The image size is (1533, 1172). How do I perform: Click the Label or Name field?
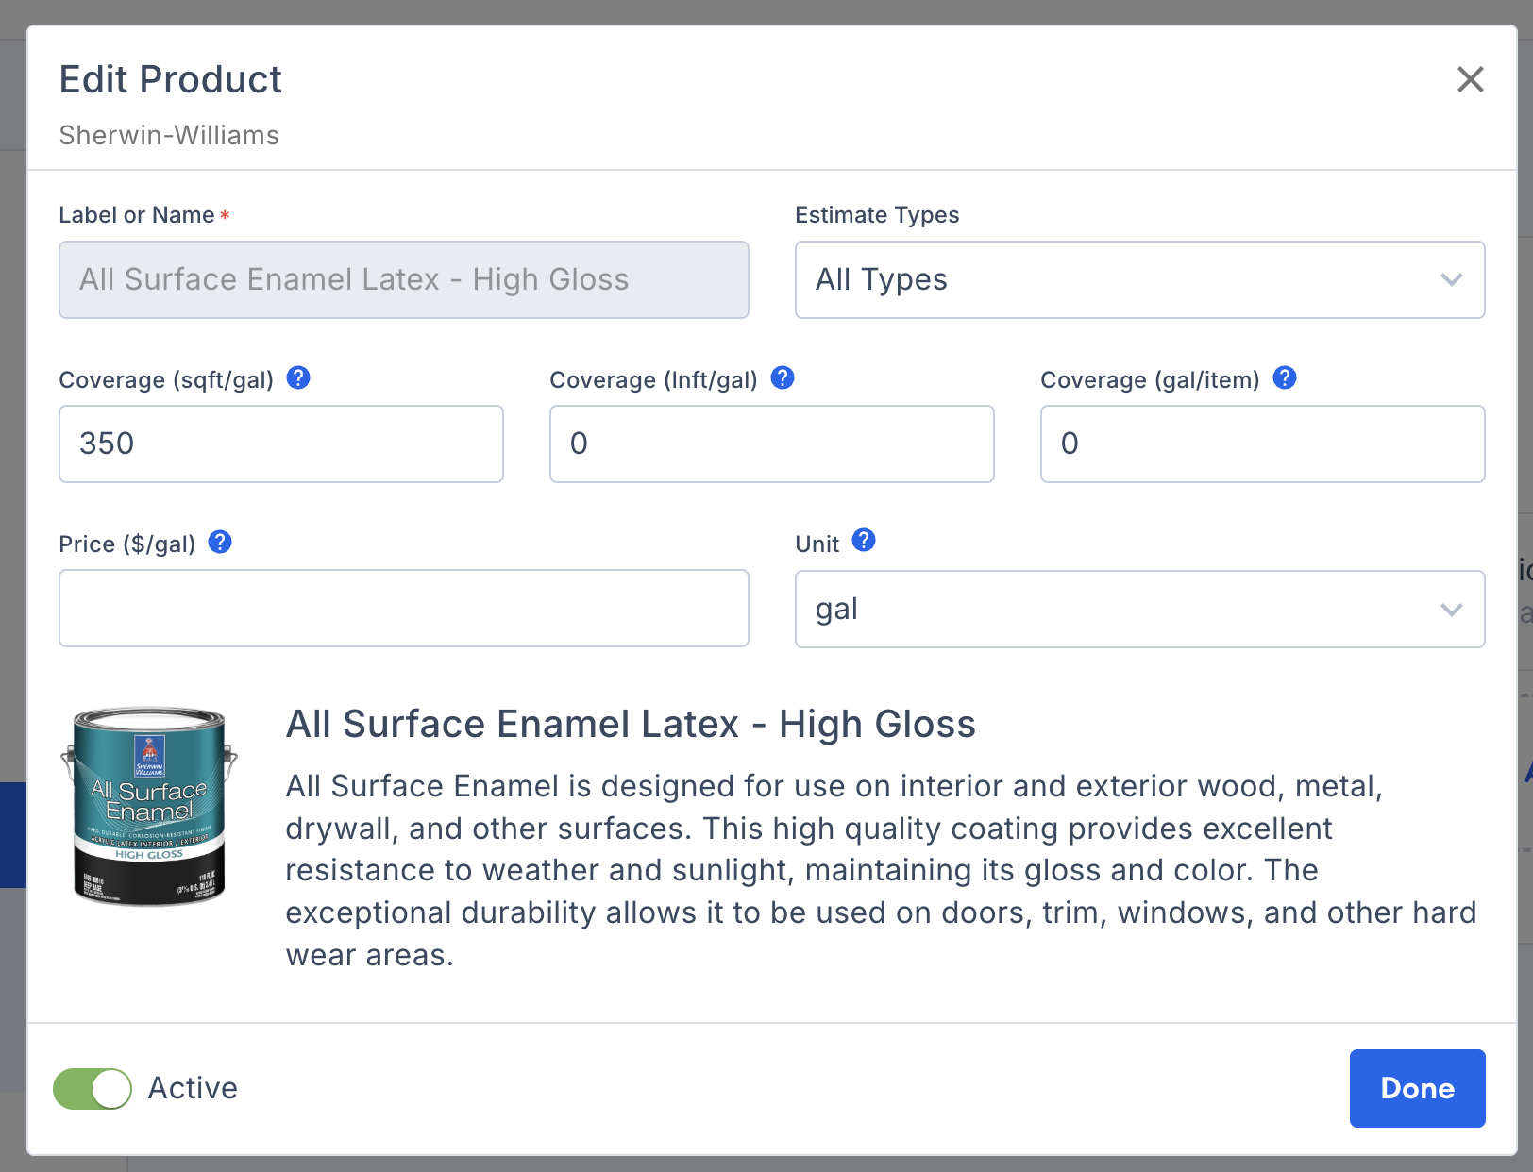404,279
